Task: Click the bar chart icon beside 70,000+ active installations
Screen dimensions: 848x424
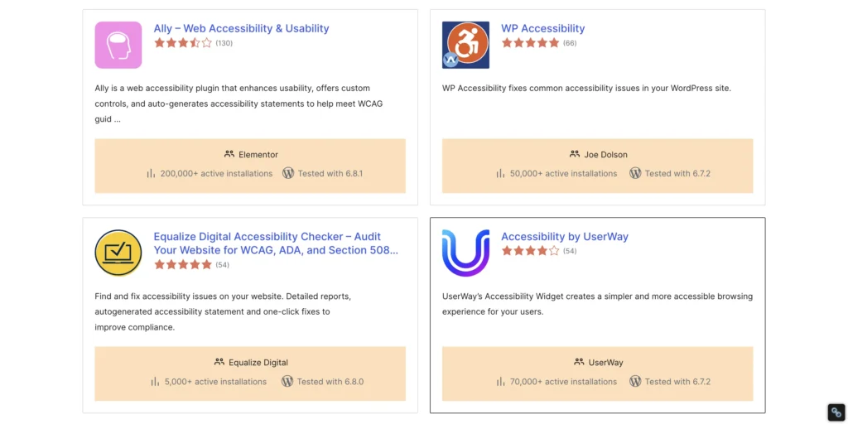Action: [500, 382]
